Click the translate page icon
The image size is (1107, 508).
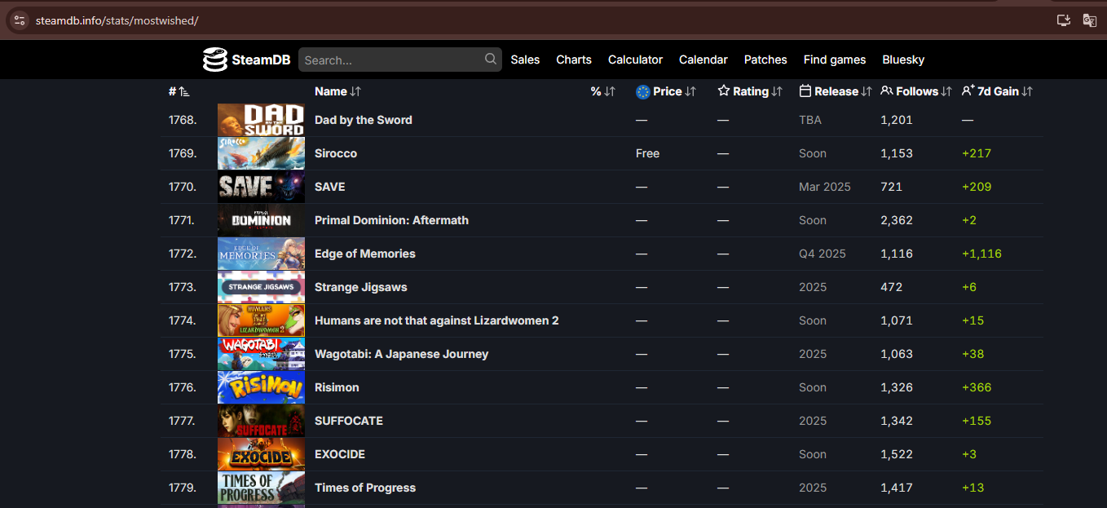[x=1089, y=20]
